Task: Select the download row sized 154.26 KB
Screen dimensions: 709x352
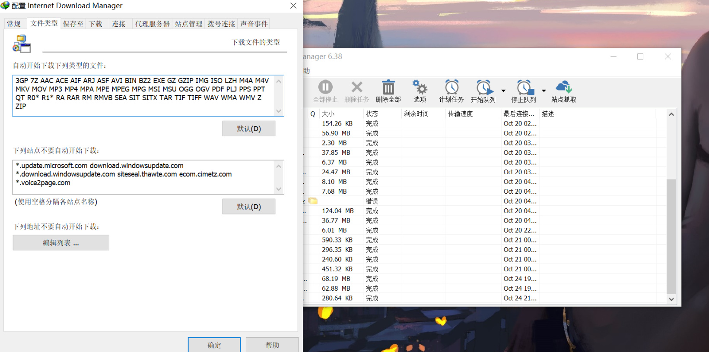Action: click(x=485, y=123)
